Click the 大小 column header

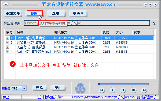click(123, 32)
